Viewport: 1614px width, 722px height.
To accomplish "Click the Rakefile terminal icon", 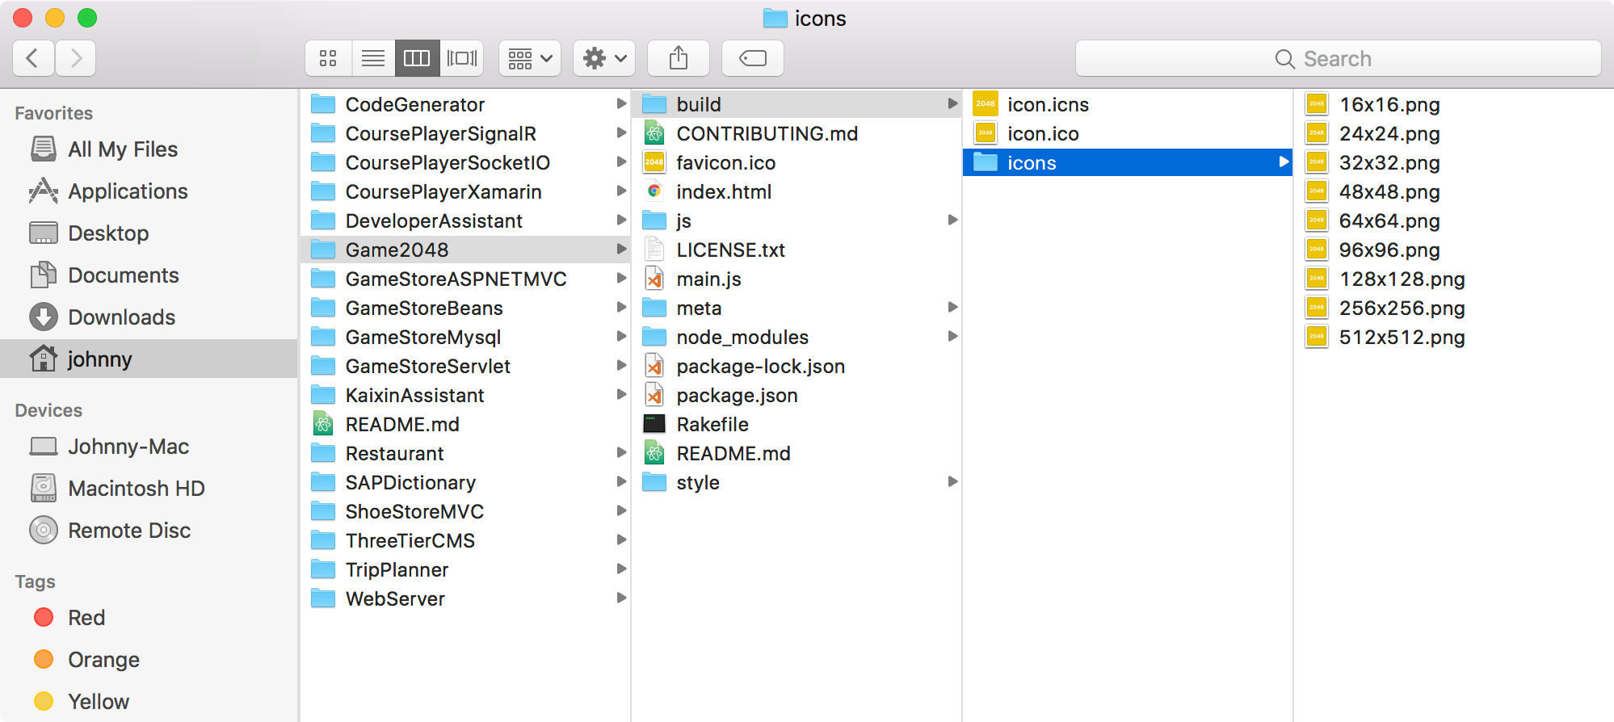I will click(654, 424).
